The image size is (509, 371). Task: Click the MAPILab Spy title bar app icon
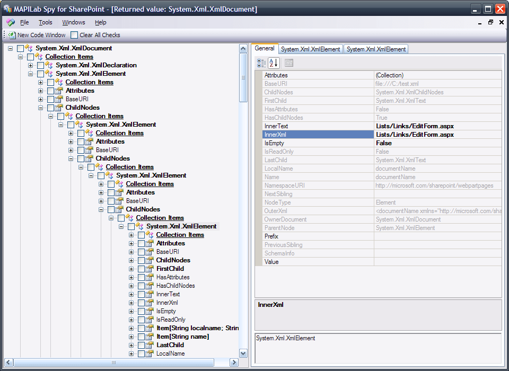pyautogui.click(x=7, y=9)
